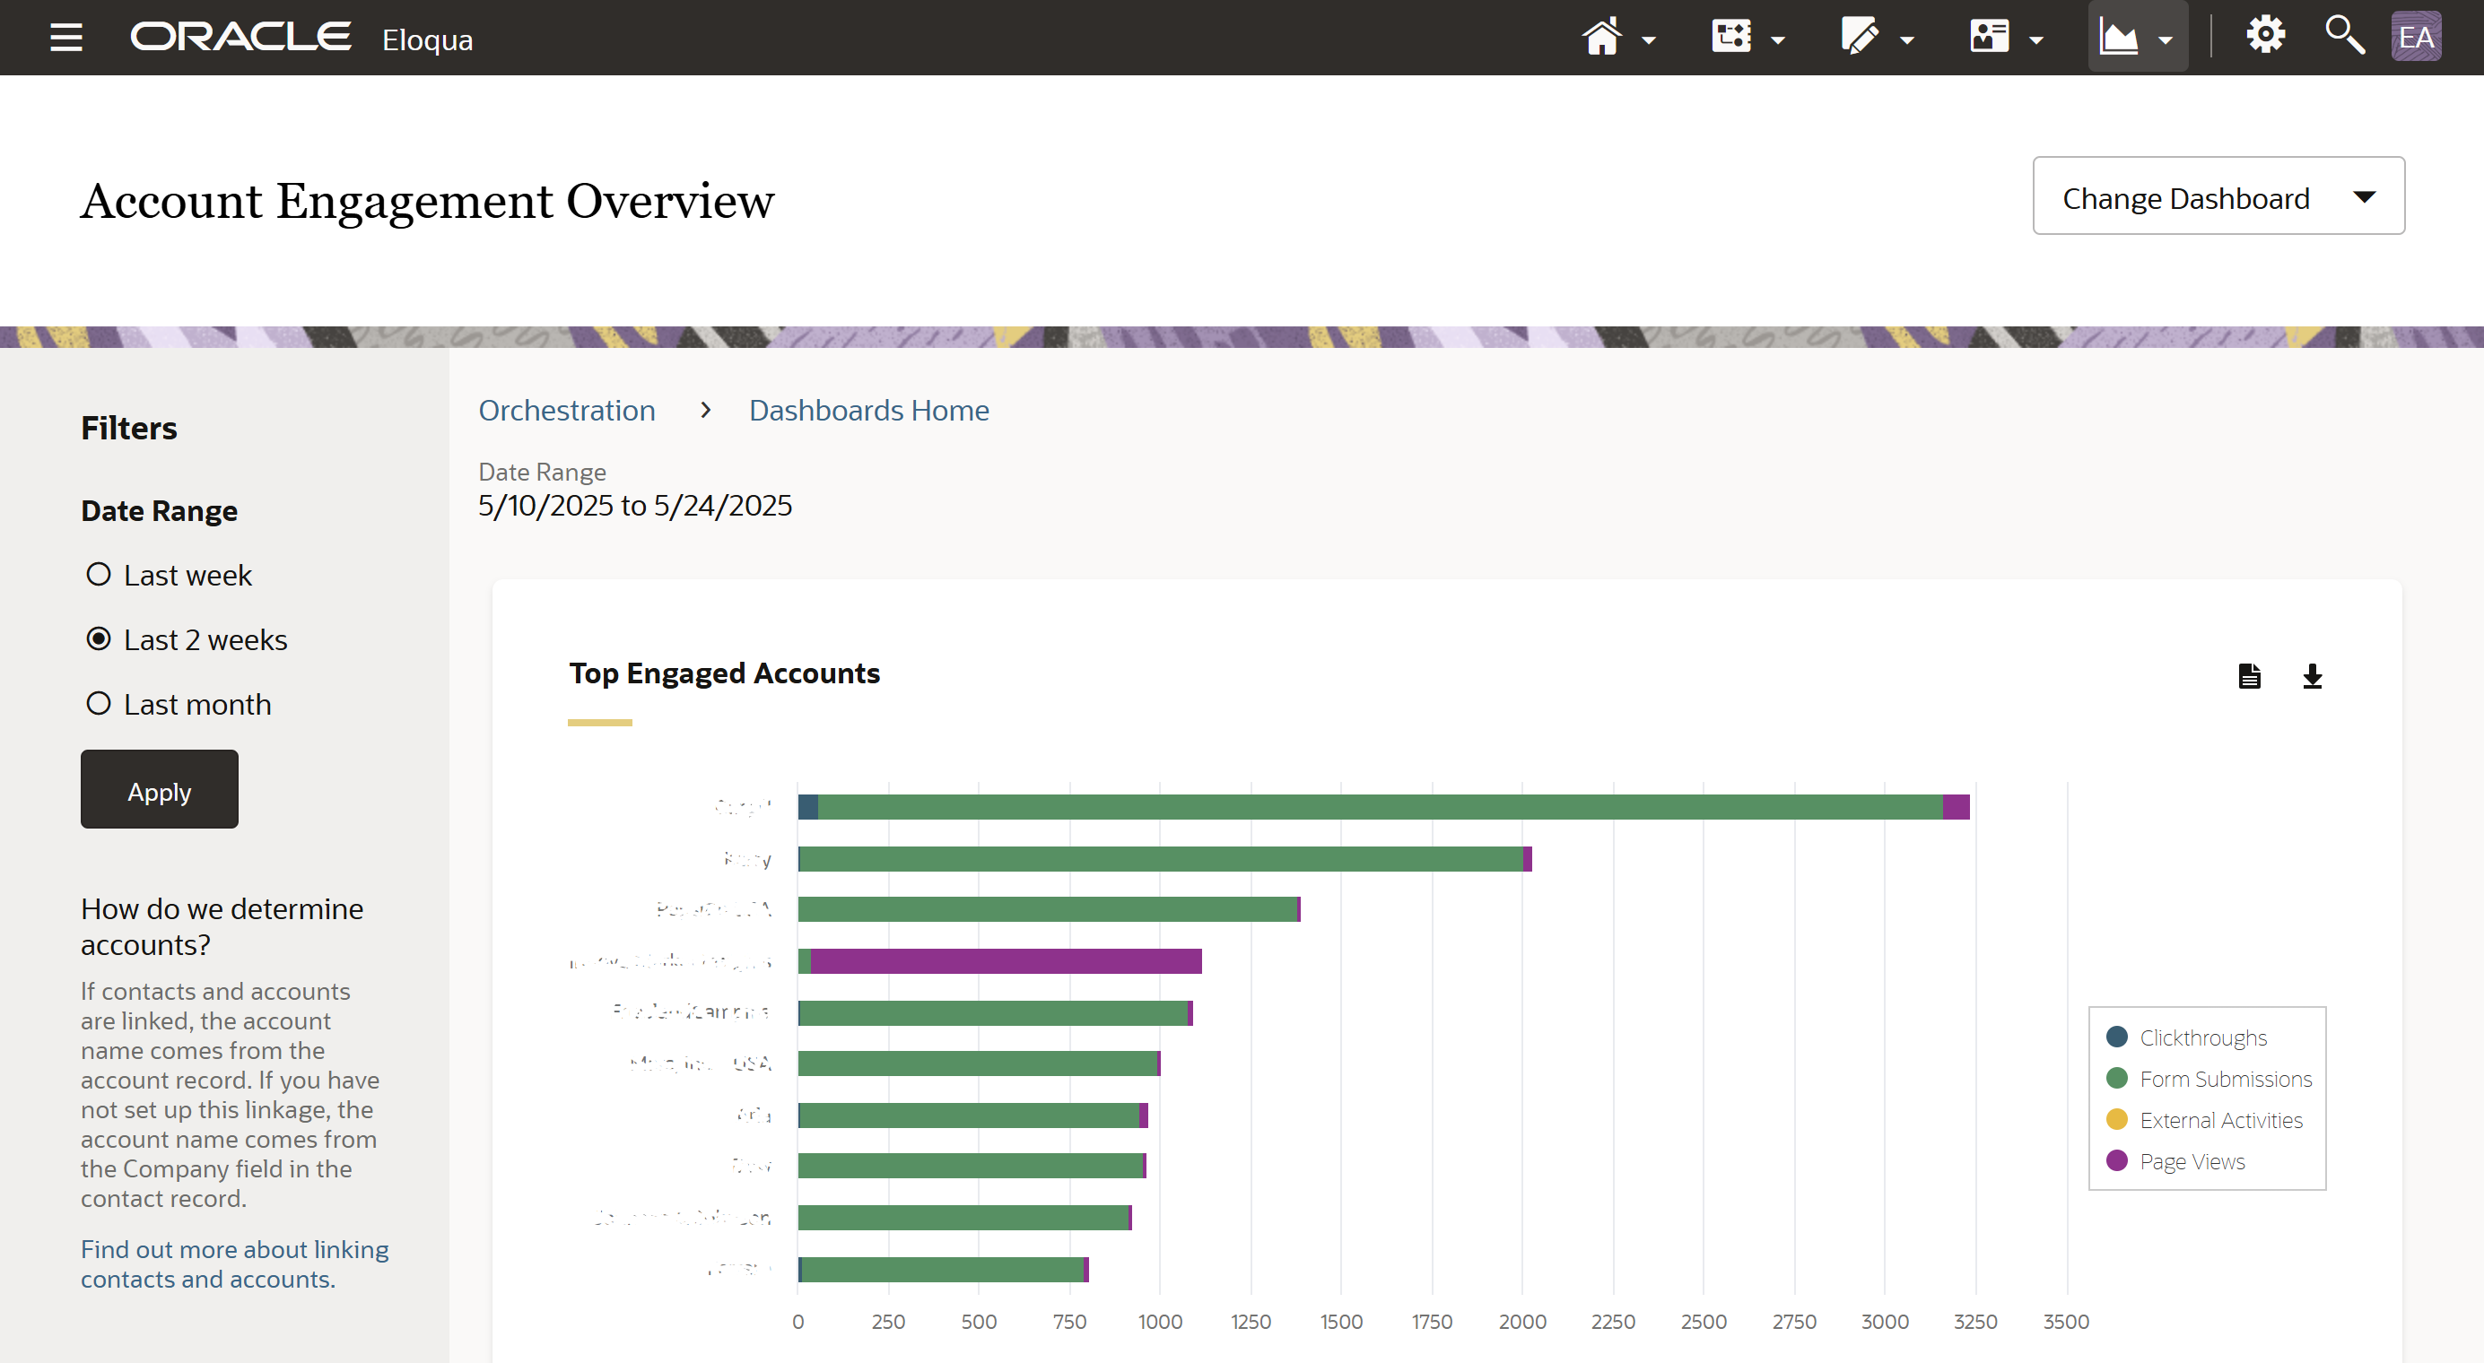
Task: Open the Top Engaged Accounts report document icon
Action: point(2249,677)
